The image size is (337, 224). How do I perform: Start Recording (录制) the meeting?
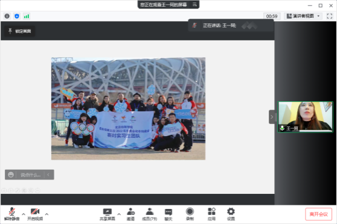(190, 214)
